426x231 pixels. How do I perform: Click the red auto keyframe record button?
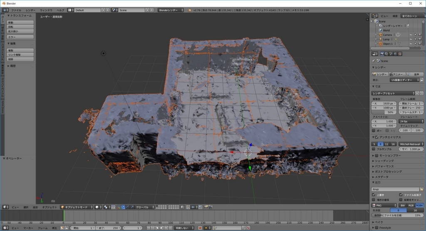click(200, 228)
